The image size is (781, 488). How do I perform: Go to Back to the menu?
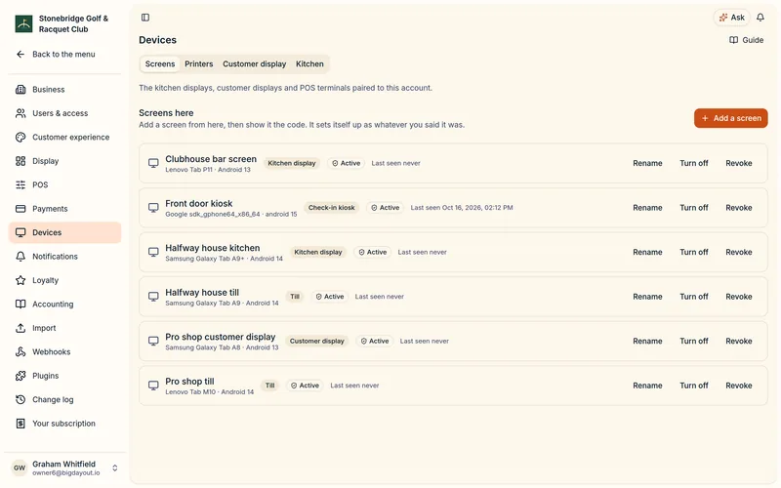[63, 55]
